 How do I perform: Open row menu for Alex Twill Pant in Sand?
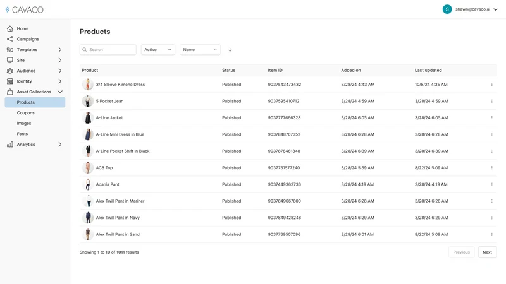pyautogui.click(x=492, y=234)
